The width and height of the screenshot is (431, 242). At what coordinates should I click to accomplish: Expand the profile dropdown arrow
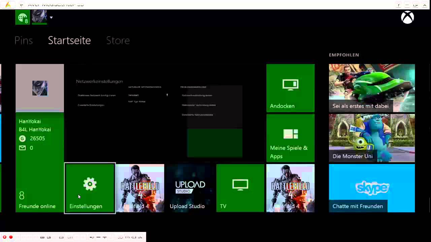point(51,17)
